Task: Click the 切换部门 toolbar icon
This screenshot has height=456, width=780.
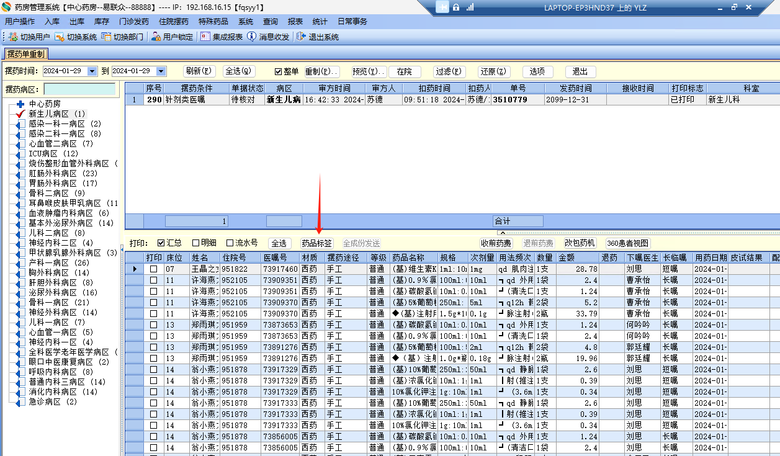Action: pyautogui.click(x=106, y=37)
